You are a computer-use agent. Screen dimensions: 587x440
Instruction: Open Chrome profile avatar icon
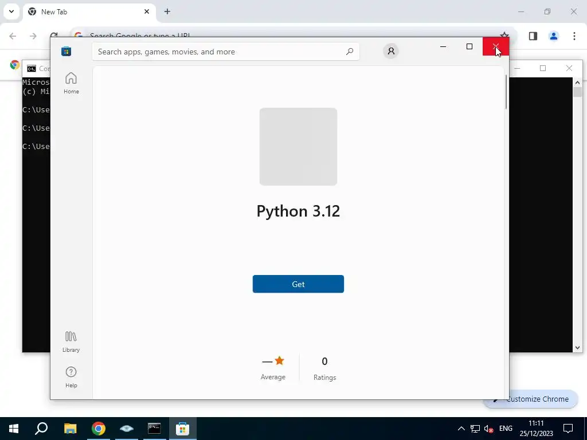(x=554, y=36)
